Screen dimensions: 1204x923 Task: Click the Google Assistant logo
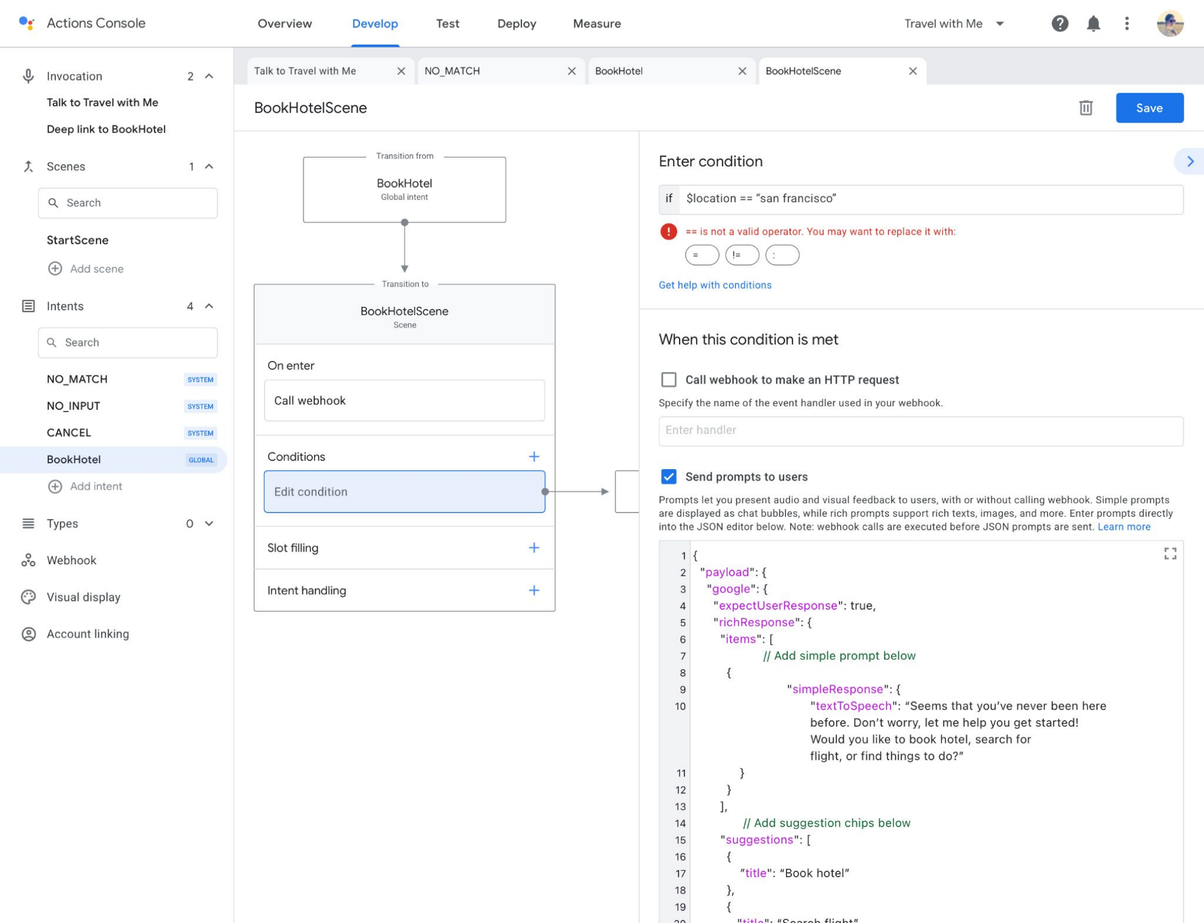pyautogui.click(x=27, y=23)
